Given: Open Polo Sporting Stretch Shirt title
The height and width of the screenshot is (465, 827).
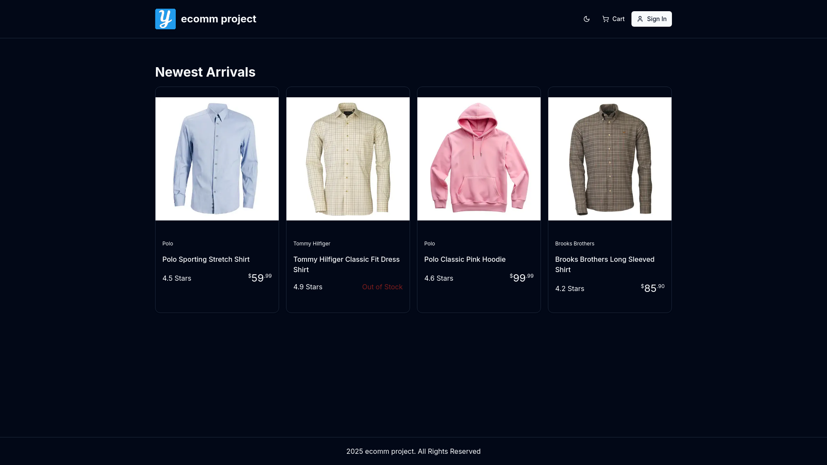Looking at the screenshot, I should (x=206, y=259).
